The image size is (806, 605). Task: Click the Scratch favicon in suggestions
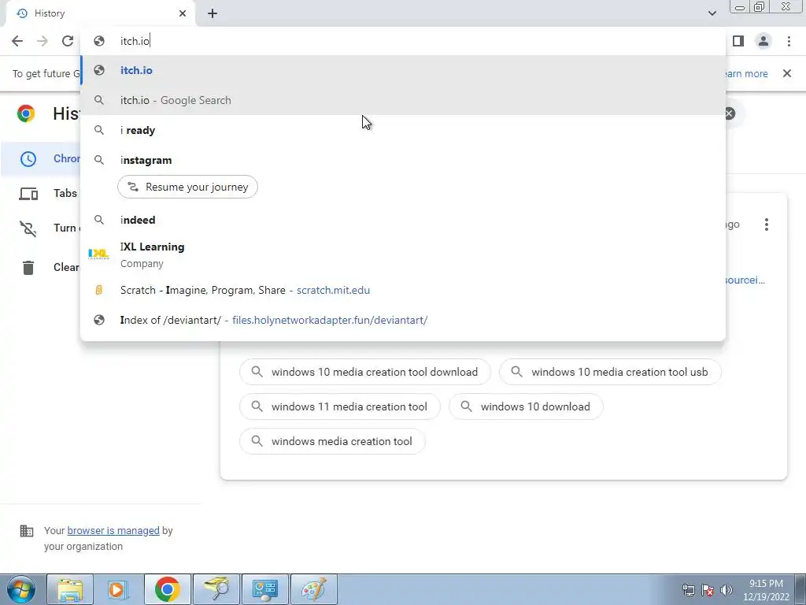[x=99, y=290]
